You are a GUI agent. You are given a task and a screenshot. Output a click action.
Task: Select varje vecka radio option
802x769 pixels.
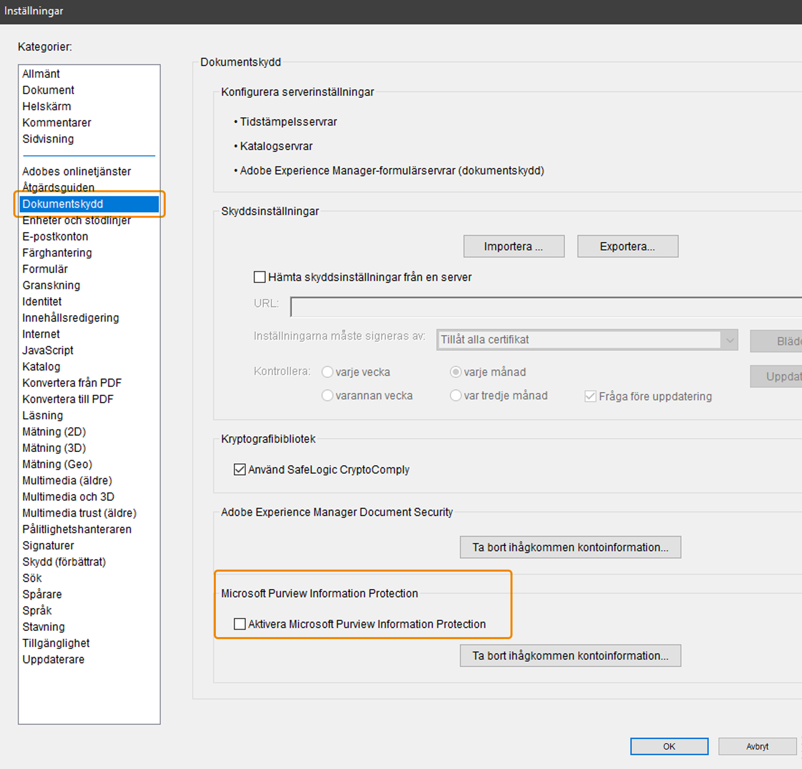point(327,372)
